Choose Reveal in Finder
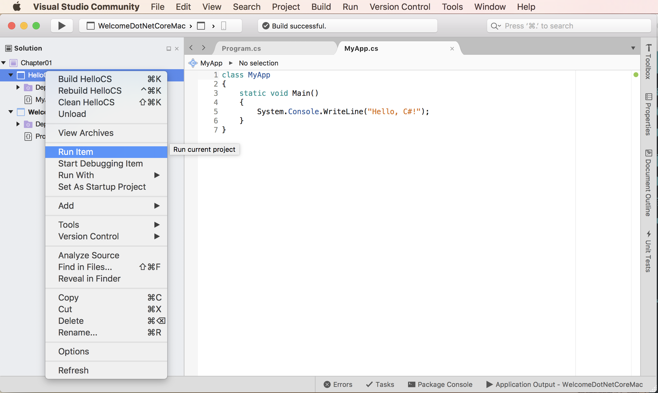This screenshot has width=658, height=393. (x=106, y=279)
